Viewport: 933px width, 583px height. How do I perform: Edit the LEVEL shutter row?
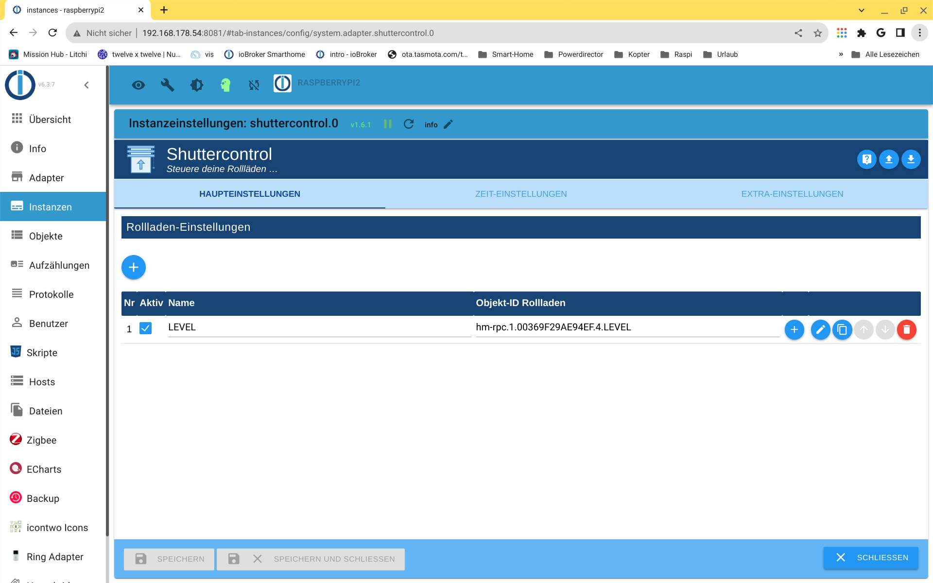pos(820,330)
